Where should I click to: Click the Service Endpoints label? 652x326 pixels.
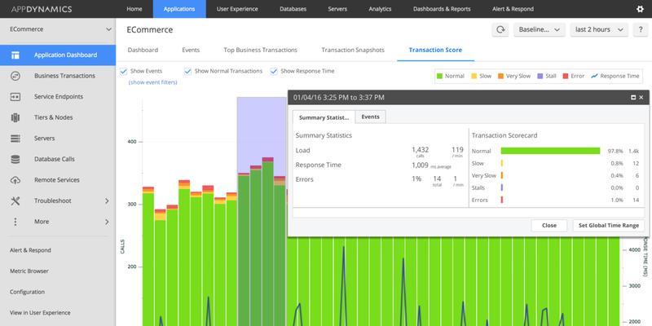click(59, 96)
